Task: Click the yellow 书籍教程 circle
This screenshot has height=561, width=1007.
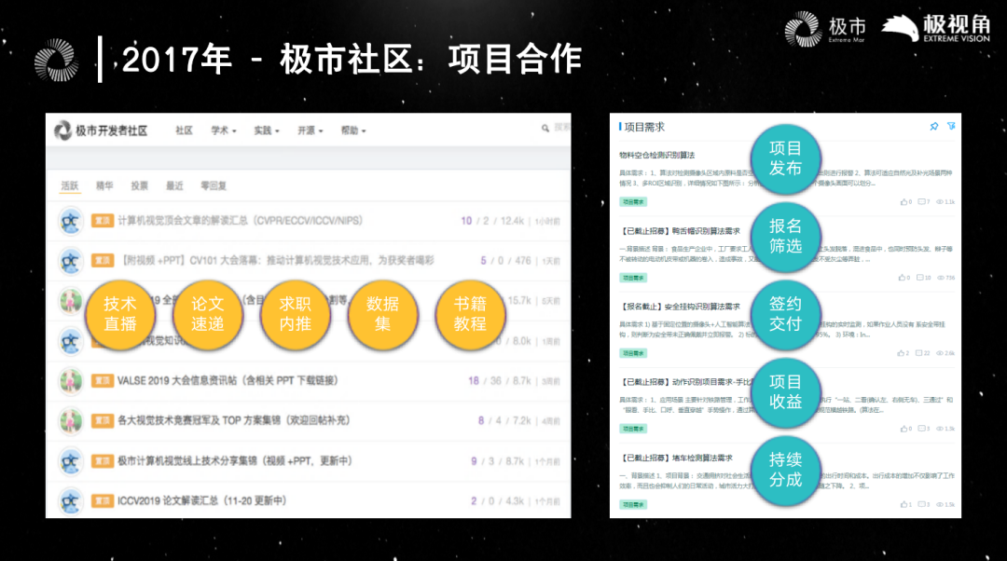Action: click(x=470, y=315)
